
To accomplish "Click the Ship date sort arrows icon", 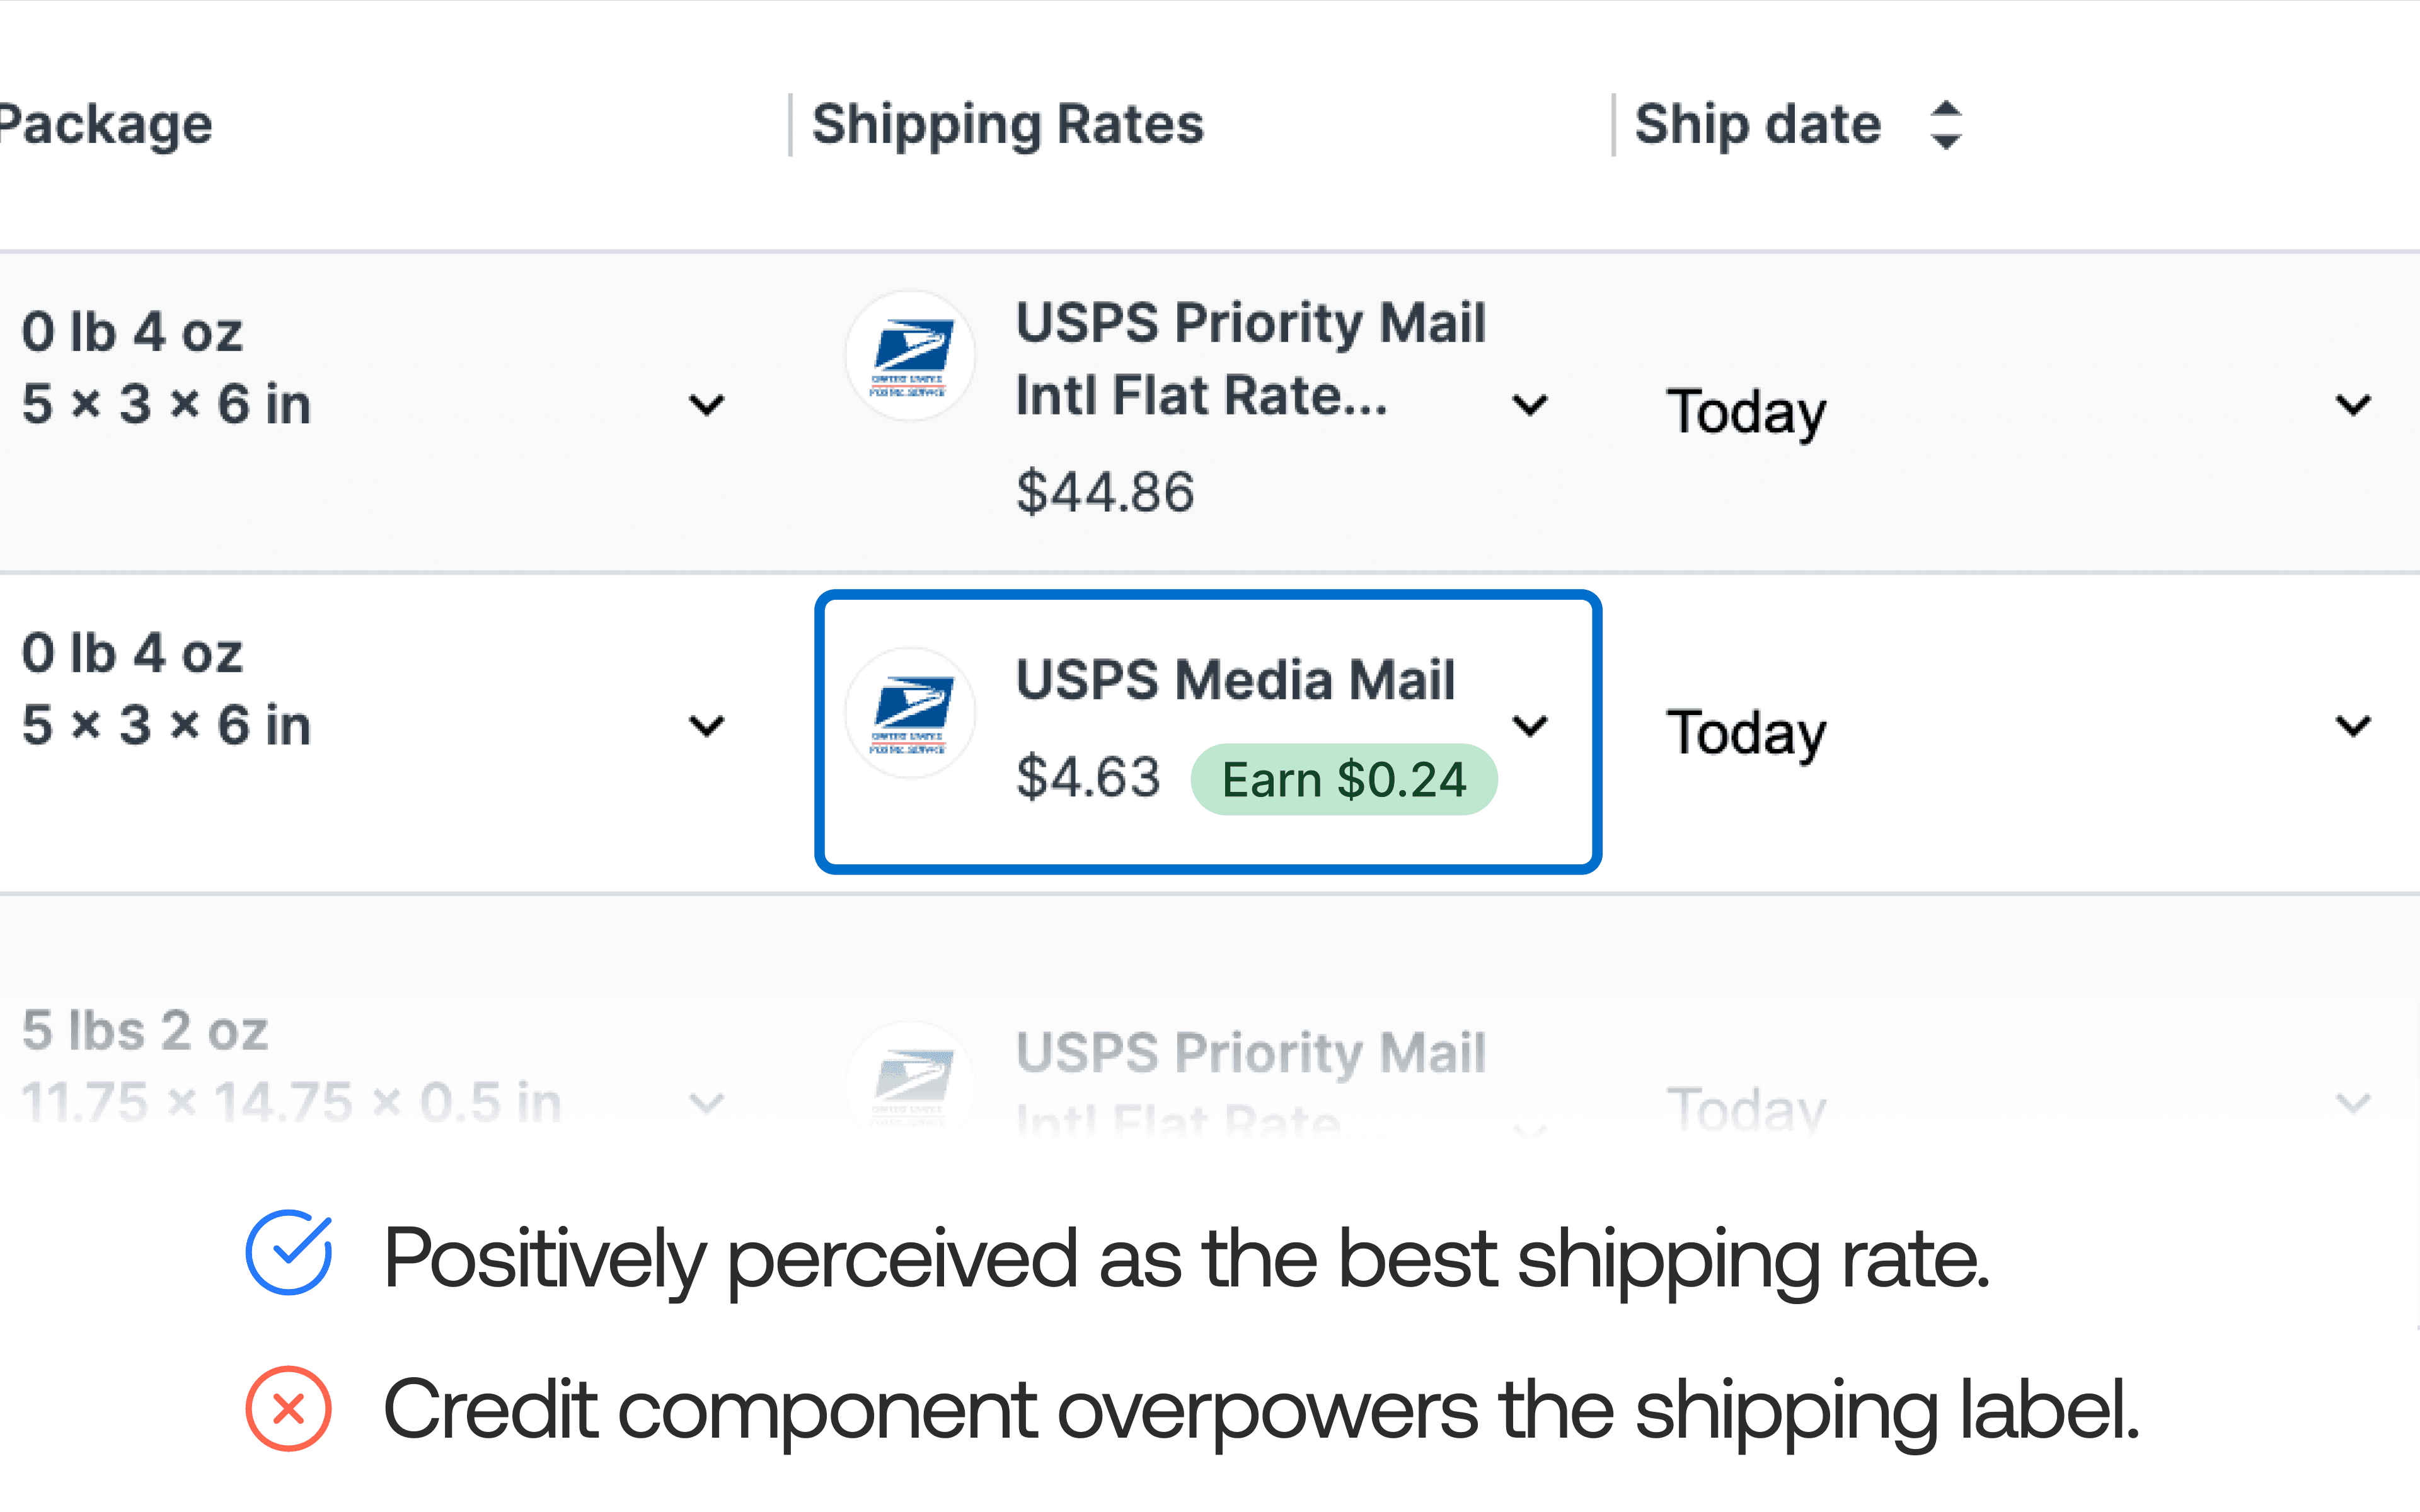I will point(1945,125).
